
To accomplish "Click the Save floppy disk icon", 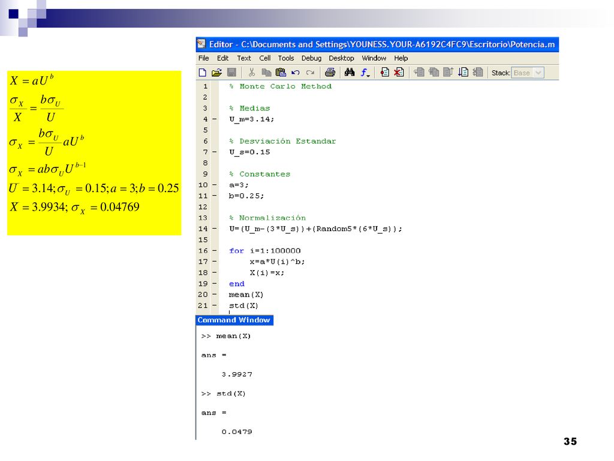I will (x=231, y=73).
